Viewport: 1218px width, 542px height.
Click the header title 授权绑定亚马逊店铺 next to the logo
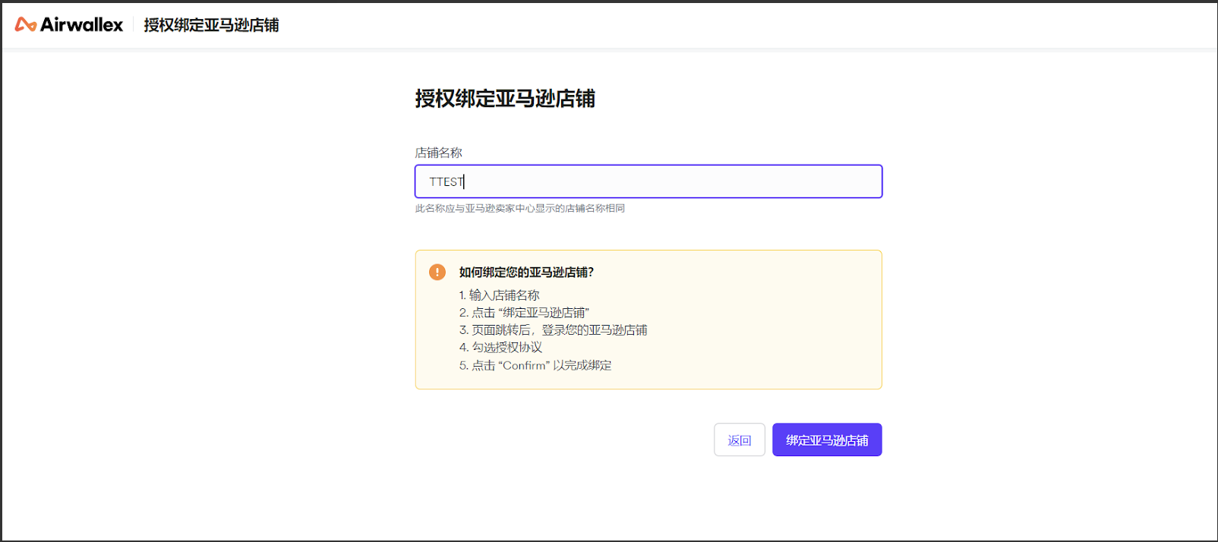click(212, 25)
